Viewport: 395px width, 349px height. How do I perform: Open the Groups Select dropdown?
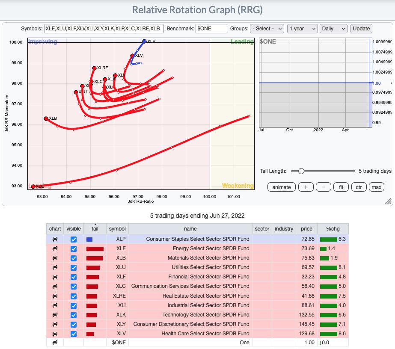pyautogui.click(x=267, y=29)
